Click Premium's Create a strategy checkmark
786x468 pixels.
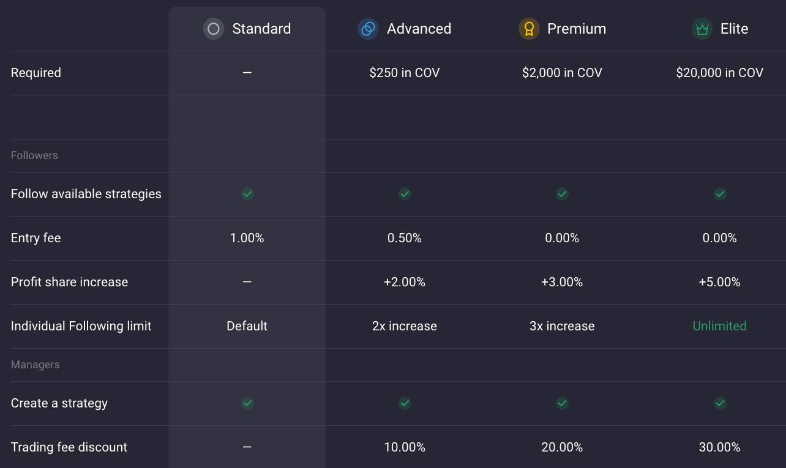tap(562, 403)
